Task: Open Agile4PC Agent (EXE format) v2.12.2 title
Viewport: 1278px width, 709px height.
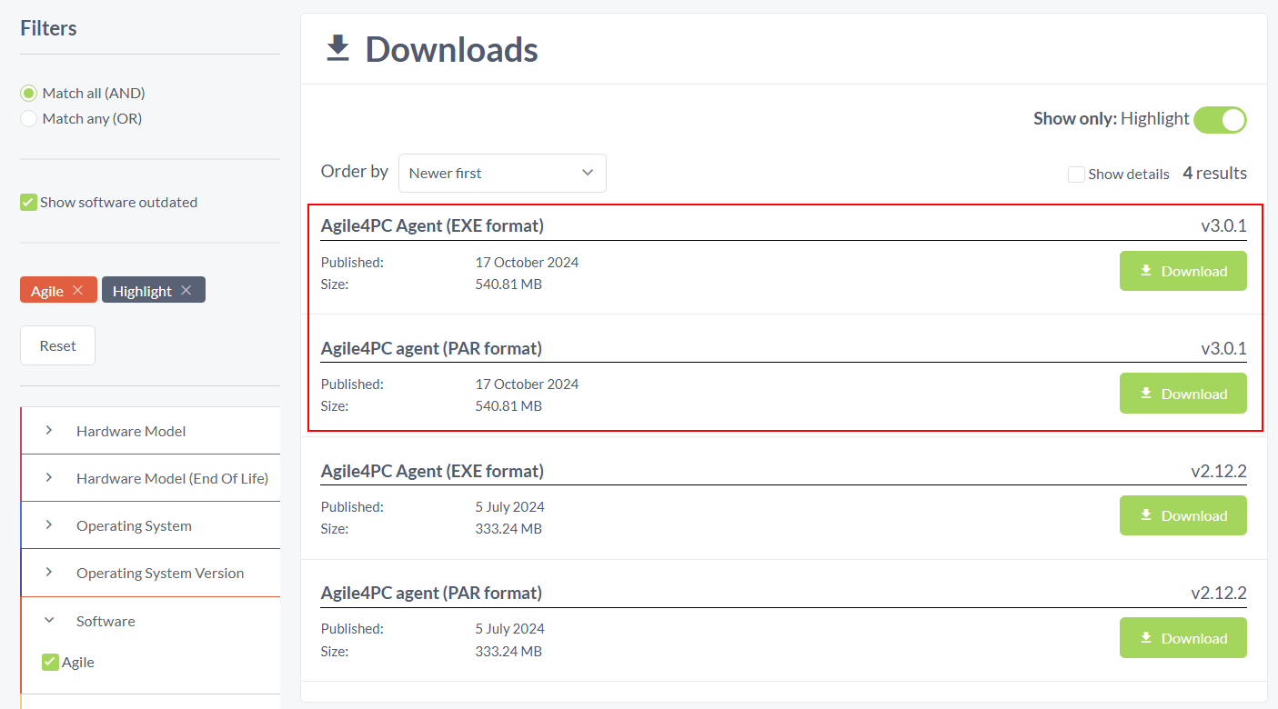Action: click(x=432, y=471)
